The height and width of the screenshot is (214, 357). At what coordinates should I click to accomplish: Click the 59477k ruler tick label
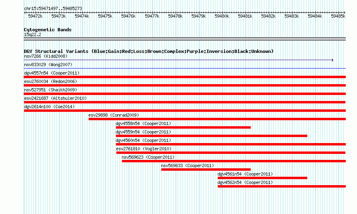[152, 16]
